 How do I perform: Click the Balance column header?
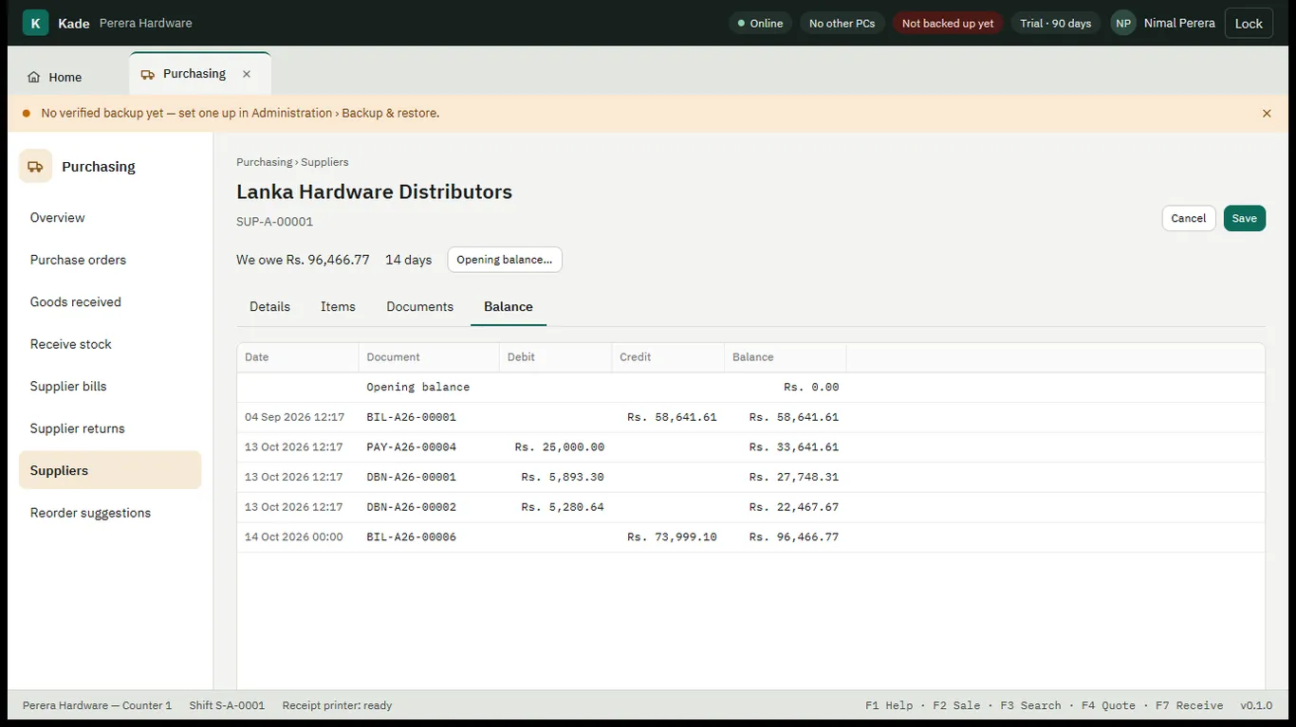pos(785,357)
